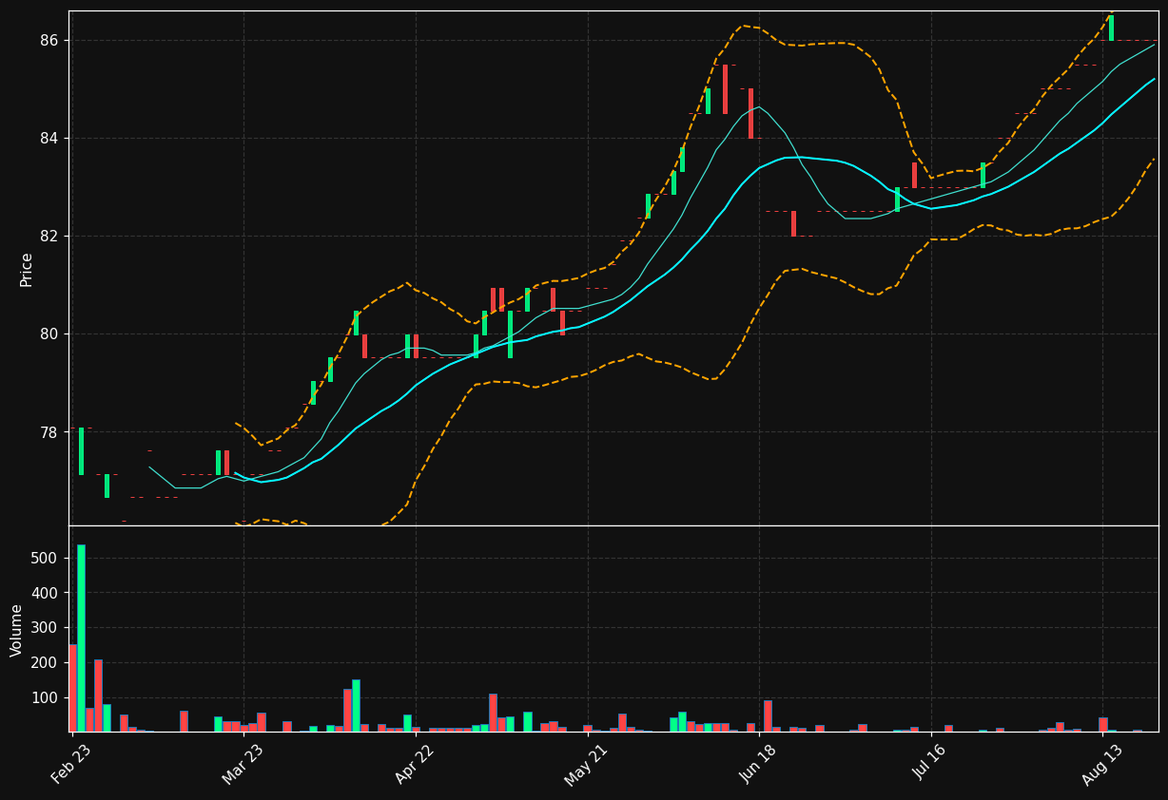The width and height of the screenshot is (1168, 800).
Task: Select the last green candlestick above 86
Action: tap(1111, 28)
